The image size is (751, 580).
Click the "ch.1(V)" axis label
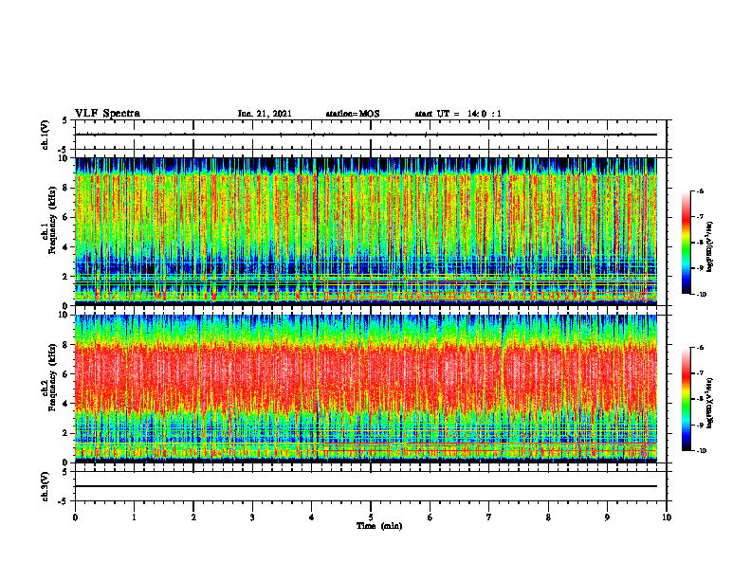(46, 135)
